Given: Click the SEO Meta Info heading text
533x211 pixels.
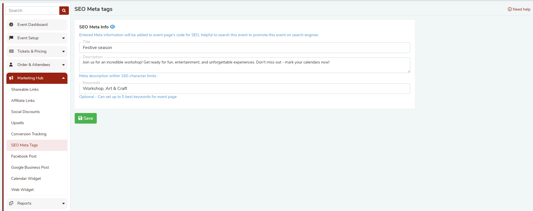Looking at the screenshot, I should click(94, 27).
